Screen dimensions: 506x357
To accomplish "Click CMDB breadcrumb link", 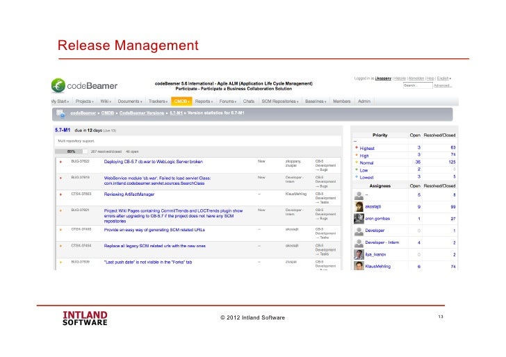I will (x=108, y=113).
